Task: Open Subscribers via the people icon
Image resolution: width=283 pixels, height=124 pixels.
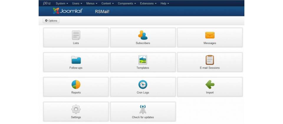Action: click(143, 35)
